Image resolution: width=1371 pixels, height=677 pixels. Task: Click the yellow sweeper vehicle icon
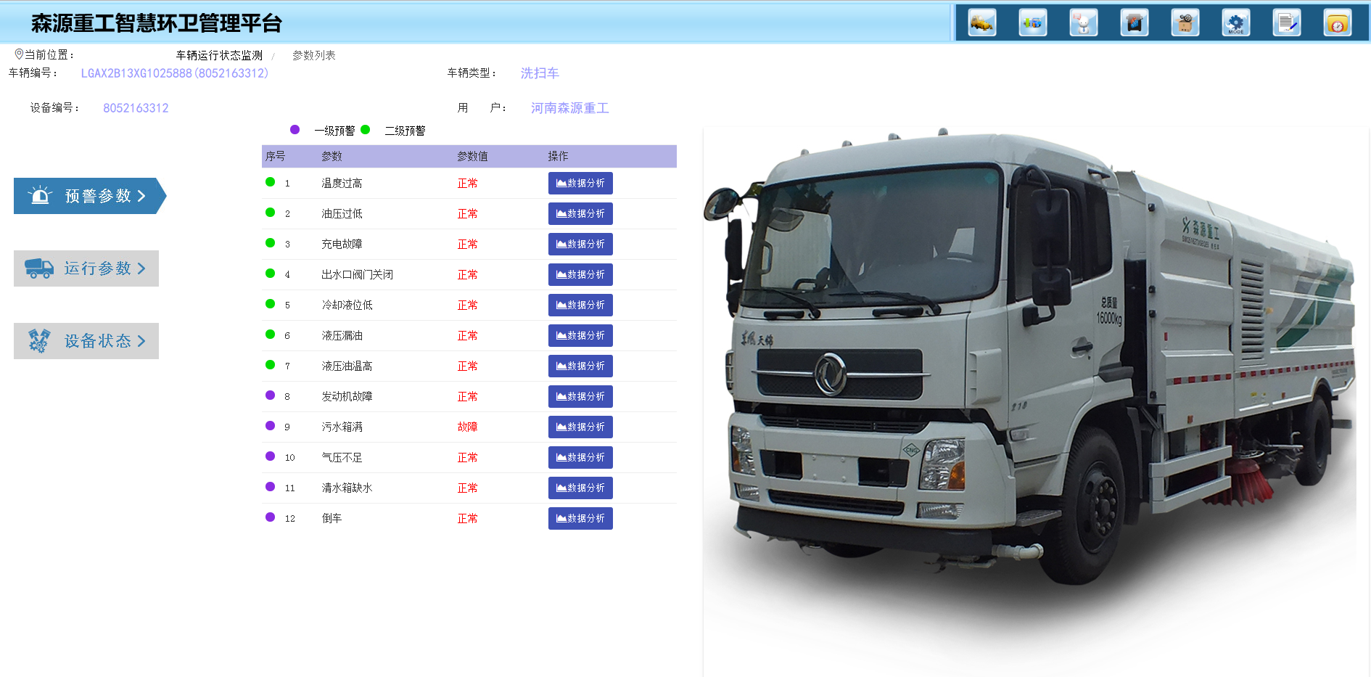coord(981,23)
